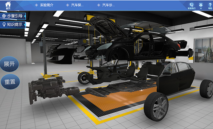This screenshot has height=129, width=213.
Task: Open the AI assistant icon
Action: (201, 6)
